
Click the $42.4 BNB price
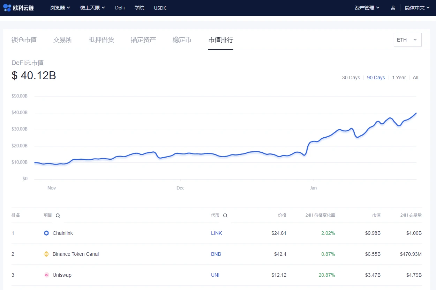(x=280, y=254)
